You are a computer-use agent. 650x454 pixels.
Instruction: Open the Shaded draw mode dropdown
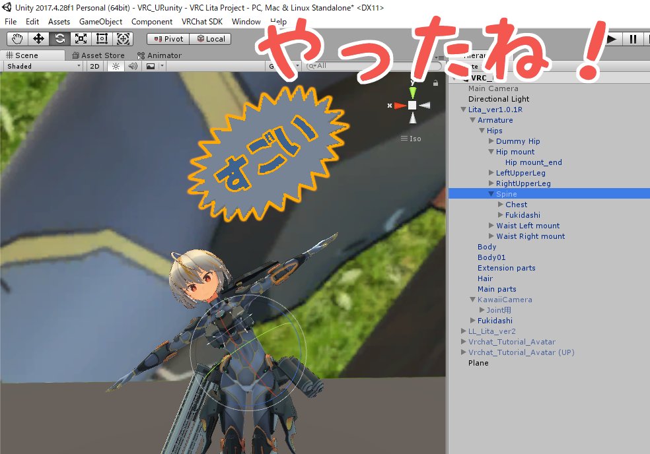43,66
